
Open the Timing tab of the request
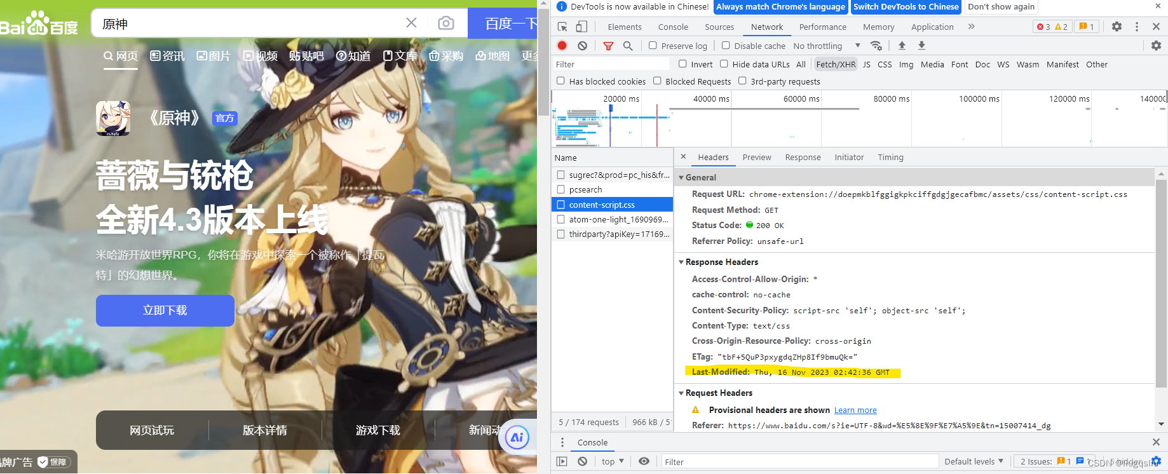(x=890, y=157)
